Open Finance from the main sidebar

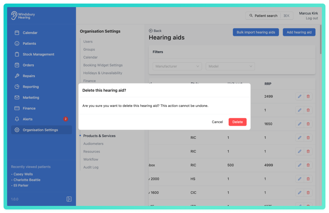(41, 108)
